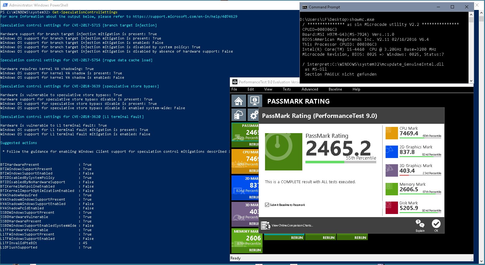Rerun the PassMark rating tile test
This screenshot has width=485, height=265.
pos(254,144)
